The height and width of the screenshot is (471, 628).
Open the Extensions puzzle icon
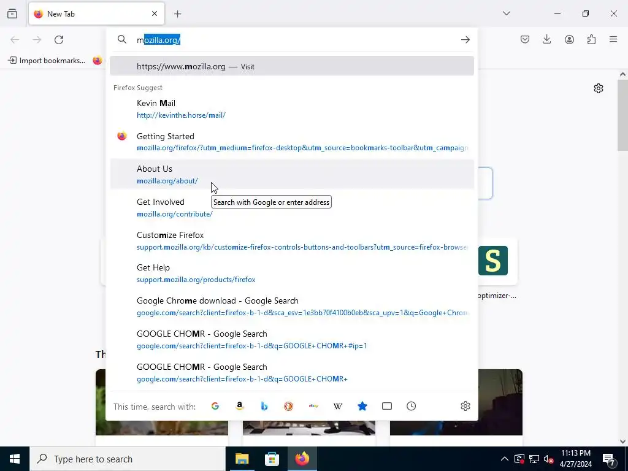(x=591, y=39)
